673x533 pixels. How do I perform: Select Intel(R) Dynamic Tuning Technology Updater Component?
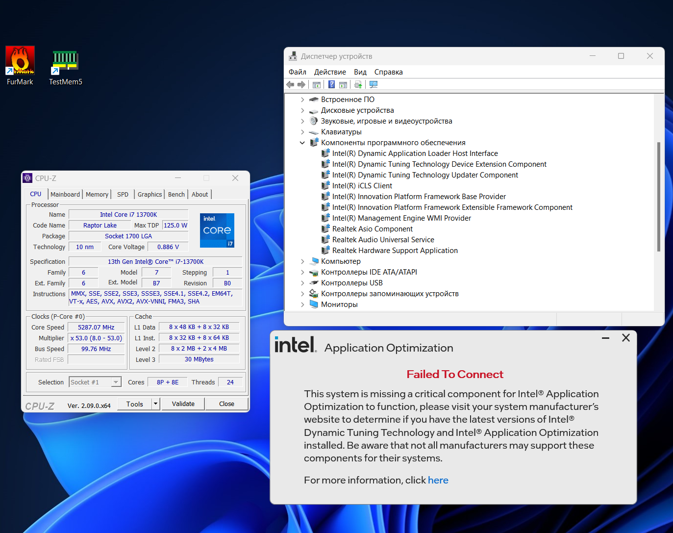click(x=425, y=175)
